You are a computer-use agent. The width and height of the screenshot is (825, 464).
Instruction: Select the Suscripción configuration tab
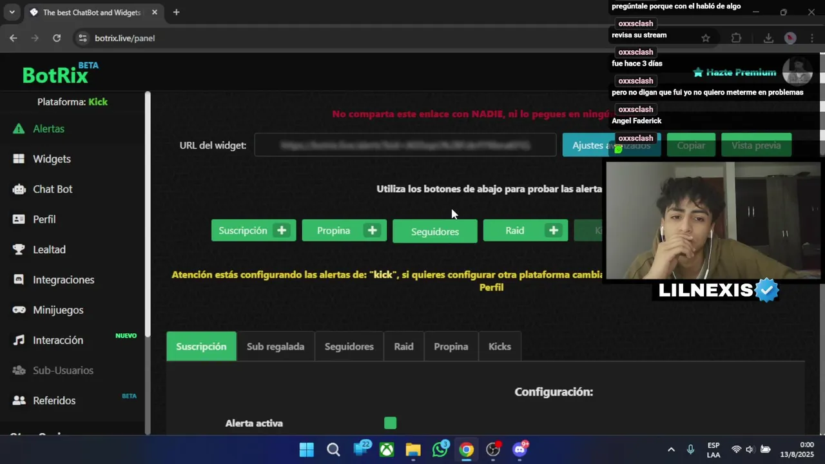point(201,347)
